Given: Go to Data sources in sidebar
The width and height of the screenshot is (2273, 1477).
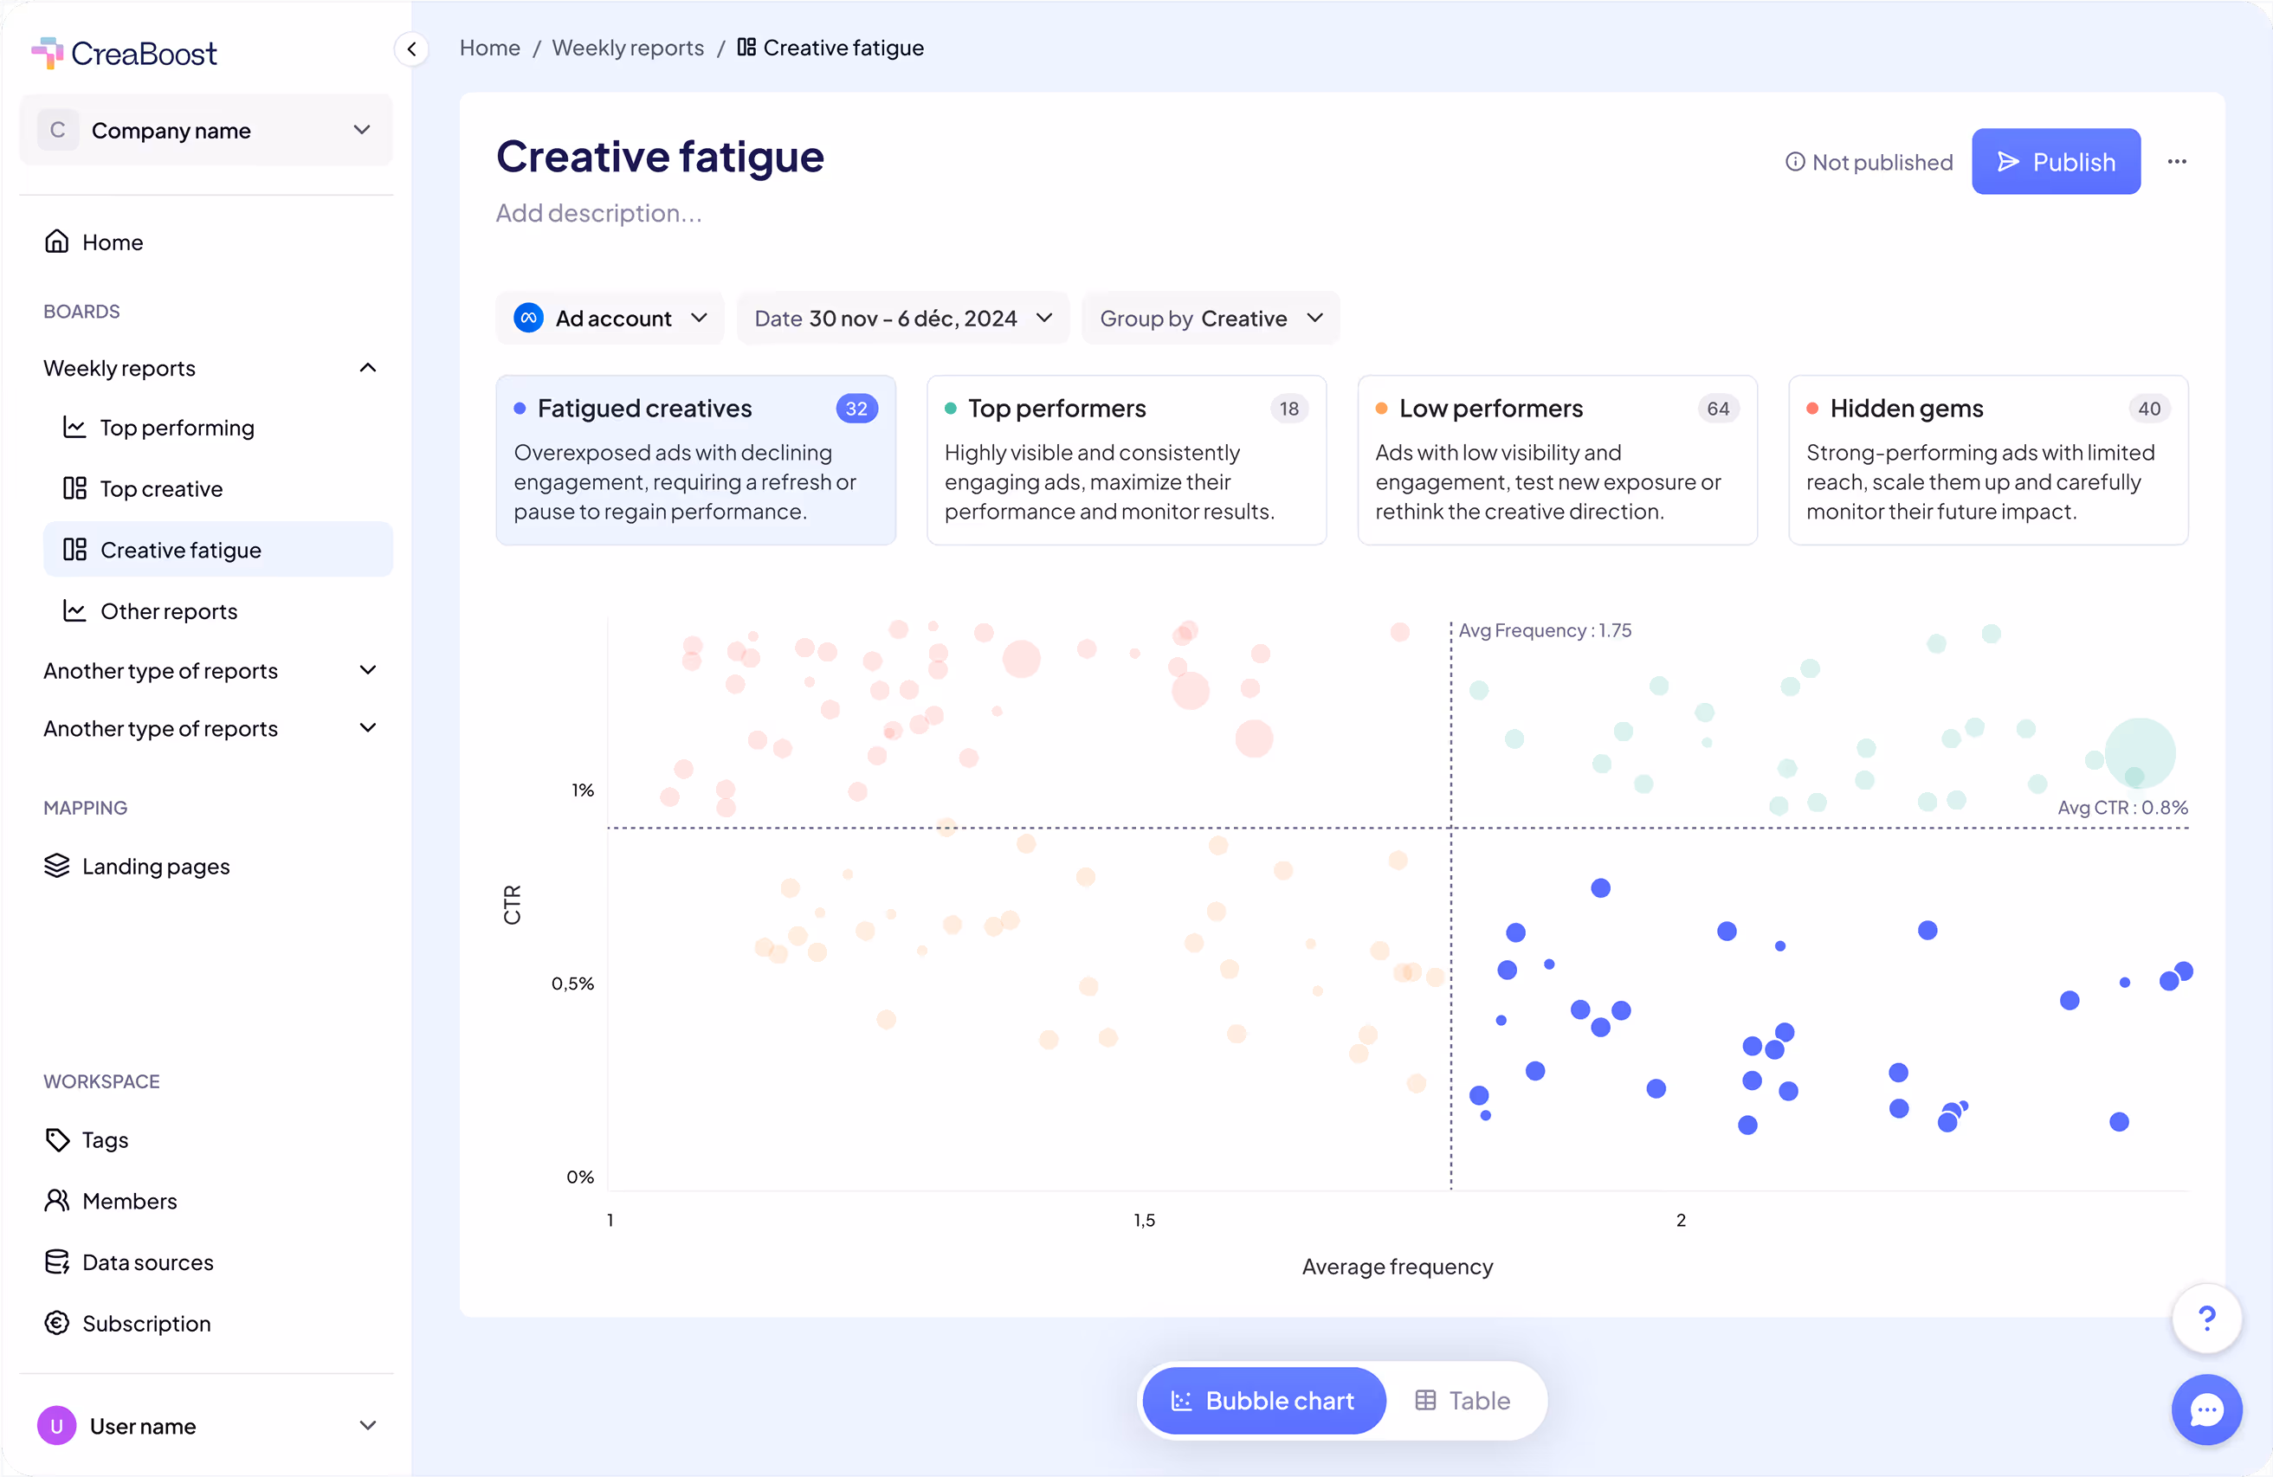Looking at the screenshot, I should tap(147, 1262).
